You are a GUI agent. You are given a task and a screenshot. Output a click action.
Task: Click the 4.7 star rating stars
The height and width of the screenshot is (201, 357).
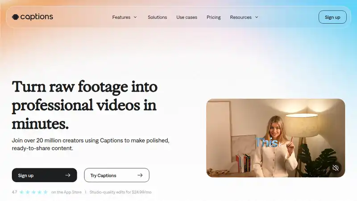(33, 192)
